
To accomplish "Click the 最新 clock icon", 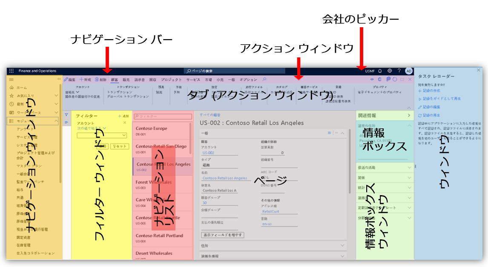I will click(x=11, y=104).
